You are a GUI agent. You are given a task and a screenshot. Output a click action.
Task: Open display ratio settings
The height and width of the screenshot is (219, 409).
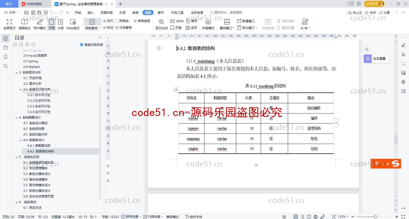click(x=161, y=24)
